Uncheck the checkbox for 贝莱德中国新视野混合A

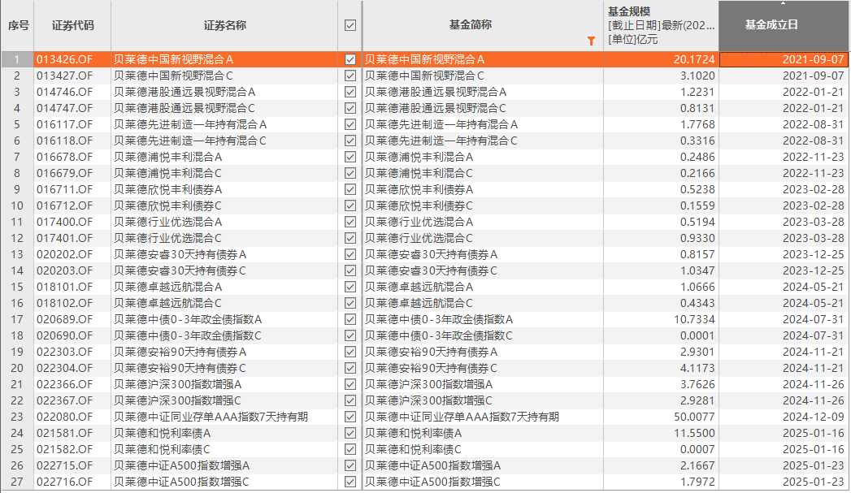pos(350,59)
